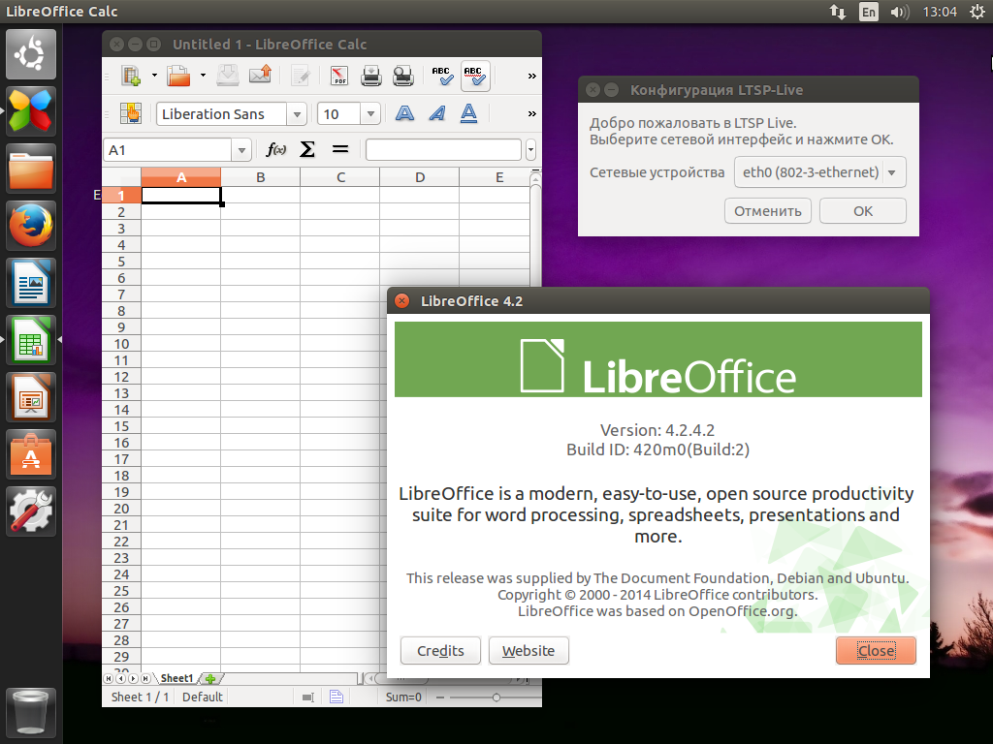Toggle Edit File mode icon
This screenshot has height=744, width=993.
pyautogui.click(x=301, y=76)
